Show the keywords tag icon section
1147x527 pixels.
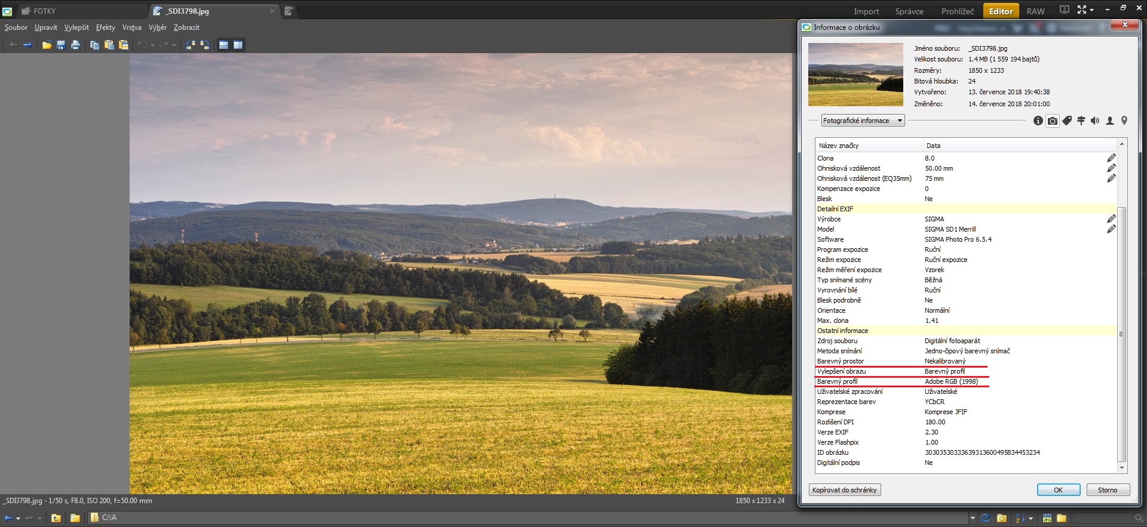(1067, 121)
